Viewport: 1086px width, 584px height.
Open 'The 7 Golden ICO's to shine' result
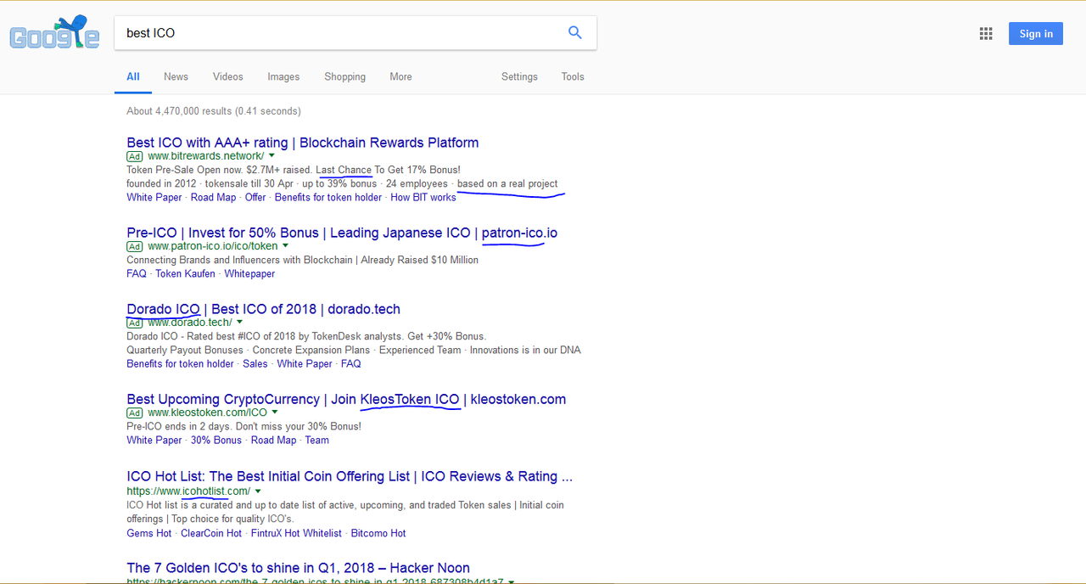pos(298,568)
